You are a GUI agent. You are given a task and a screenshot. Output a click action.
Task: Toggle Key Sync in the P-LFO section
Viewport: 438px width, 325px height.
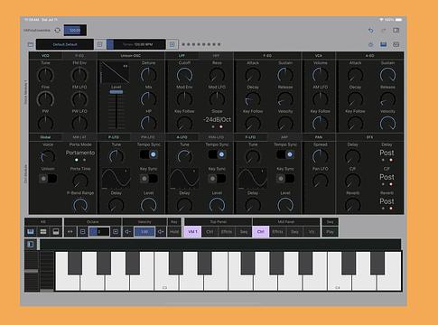pos(149,179)
